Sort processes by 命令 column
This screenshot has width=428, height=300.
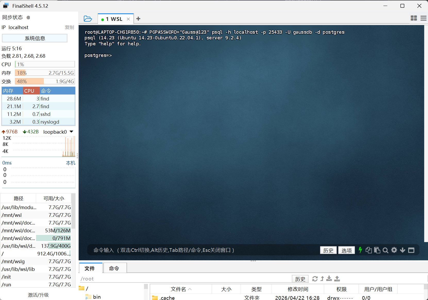(57, 91)
